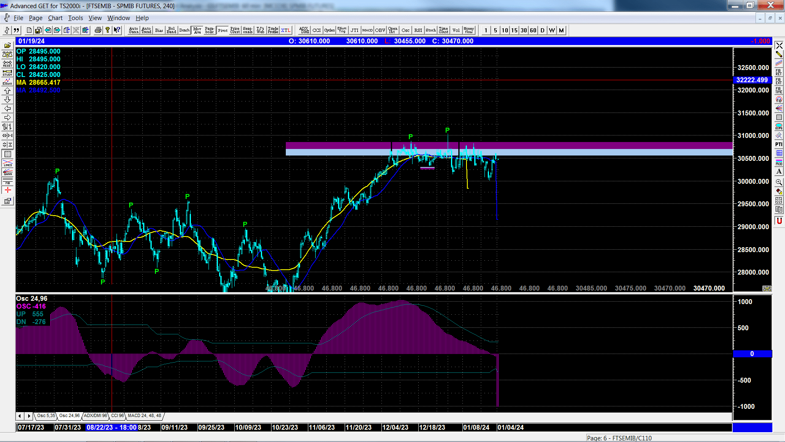Image resolution: width=785 pixels, height=442 pixels.
Task: Select the Monthly (M) timeframe
Action: 561,30
